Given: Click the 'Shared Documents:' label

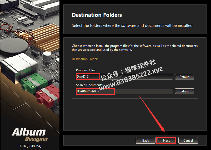Looking at the screenshot, I should [x=89, y=85].
